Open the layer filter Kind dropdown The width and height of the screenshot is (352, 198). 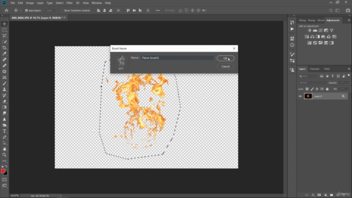coord(309,76)
